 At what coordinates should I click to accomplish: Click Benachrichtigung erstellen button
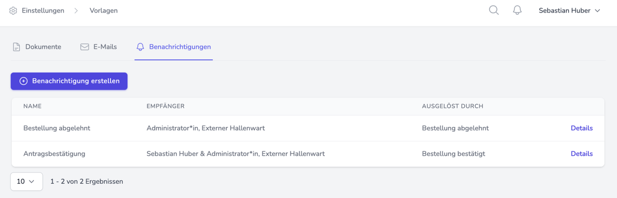click(69, 81)
